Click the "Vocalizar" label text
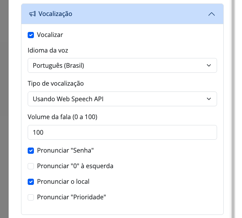 [50, 35]
